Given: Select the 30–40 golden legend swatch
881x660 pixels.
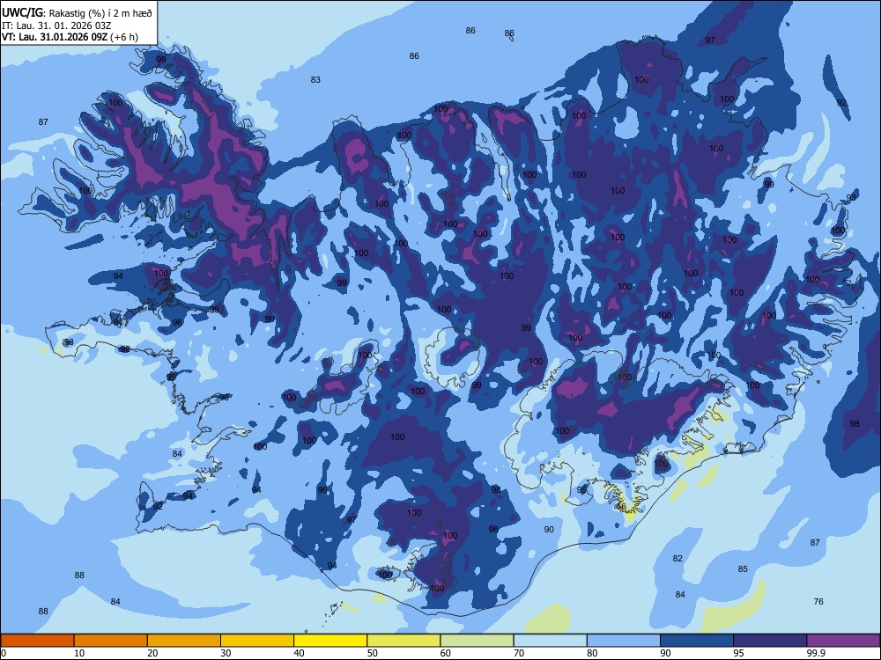Looking at the screenshot, I should pyautogui.click(x=257, y=641).
